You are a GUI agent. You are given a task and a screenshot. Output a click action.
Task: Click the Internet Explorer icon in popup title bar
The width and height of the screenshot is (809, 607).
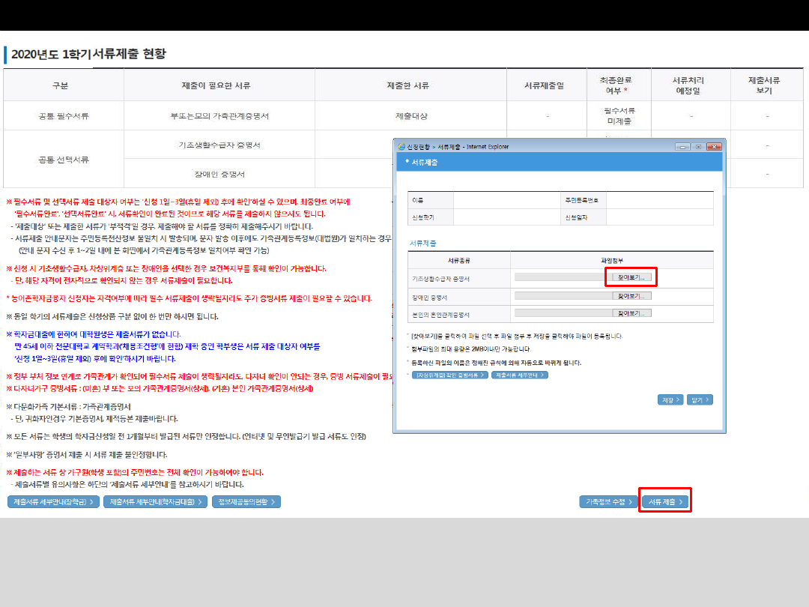(x=400, y=145)
